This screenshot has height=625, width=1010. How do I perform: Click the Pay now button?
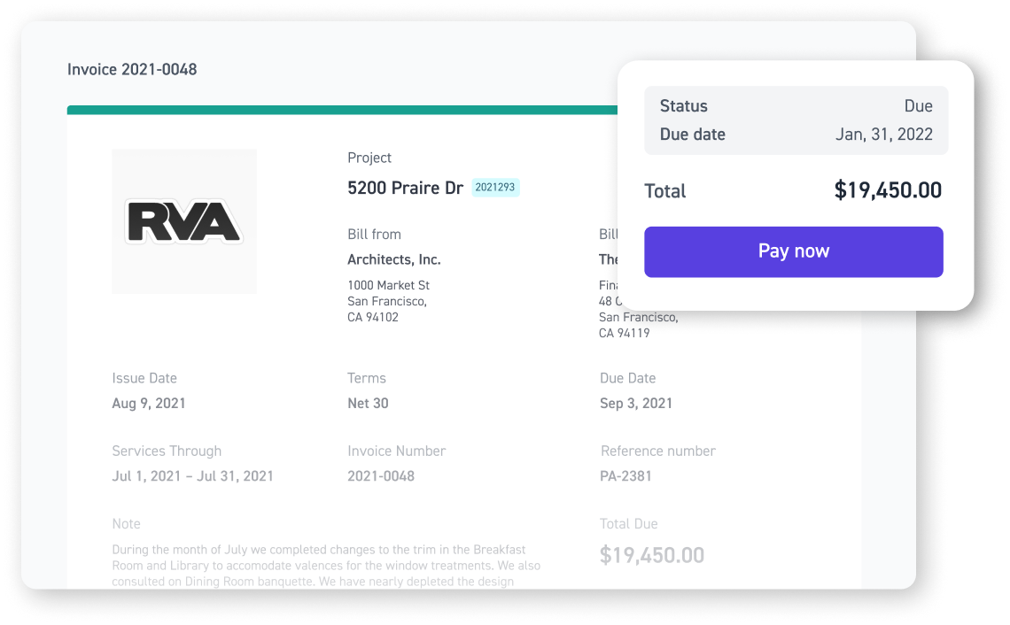tap(793, 251)
